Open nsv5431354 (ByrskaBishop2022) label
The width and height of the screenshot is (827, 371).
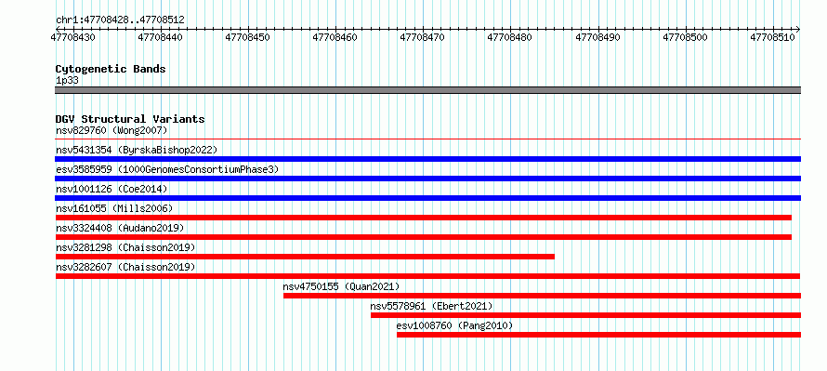[x=137, y=150]
